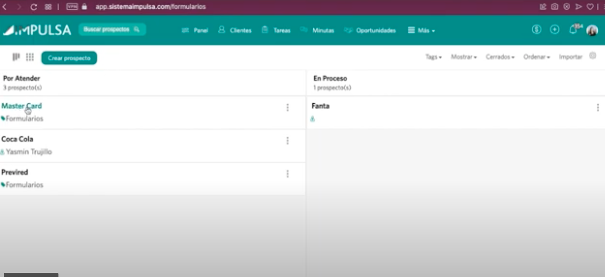The height and width of the screenshot is (277, 605).
Task: Go to Clientes menu item
Action: point(235,30)
